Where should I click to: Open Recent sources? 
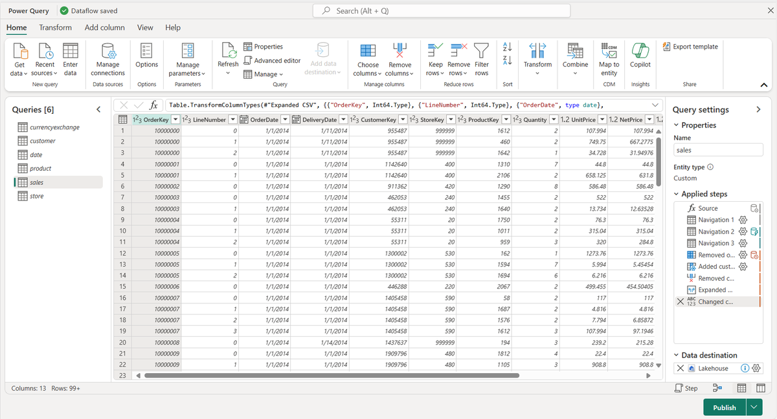coord(45,59)
